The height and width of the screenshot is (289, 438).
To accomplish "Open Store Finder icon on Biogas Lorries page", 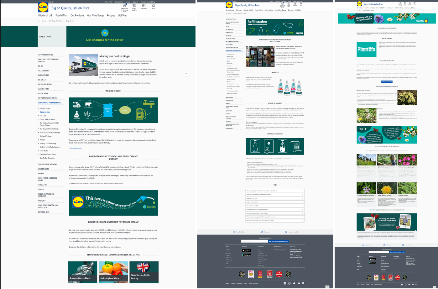I will [124, 6].
